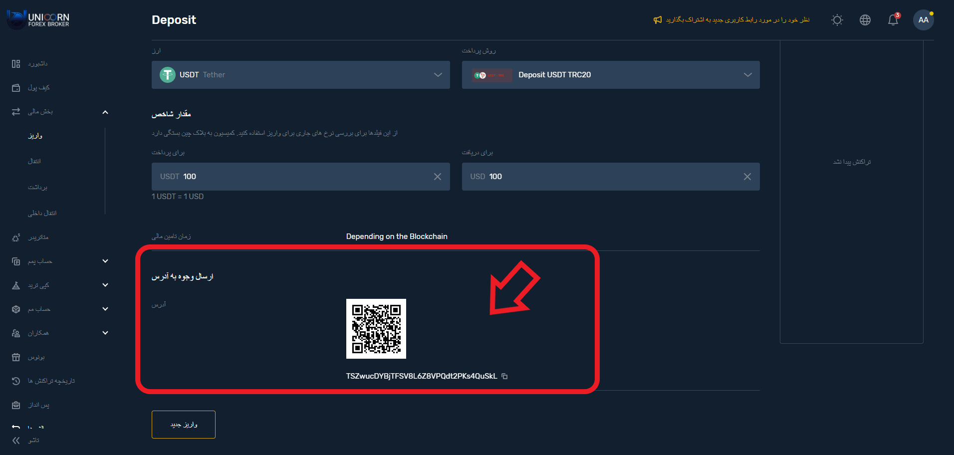Open Transaction history (تاریخچه تراکنش ها) menu label

pos(51,381)
